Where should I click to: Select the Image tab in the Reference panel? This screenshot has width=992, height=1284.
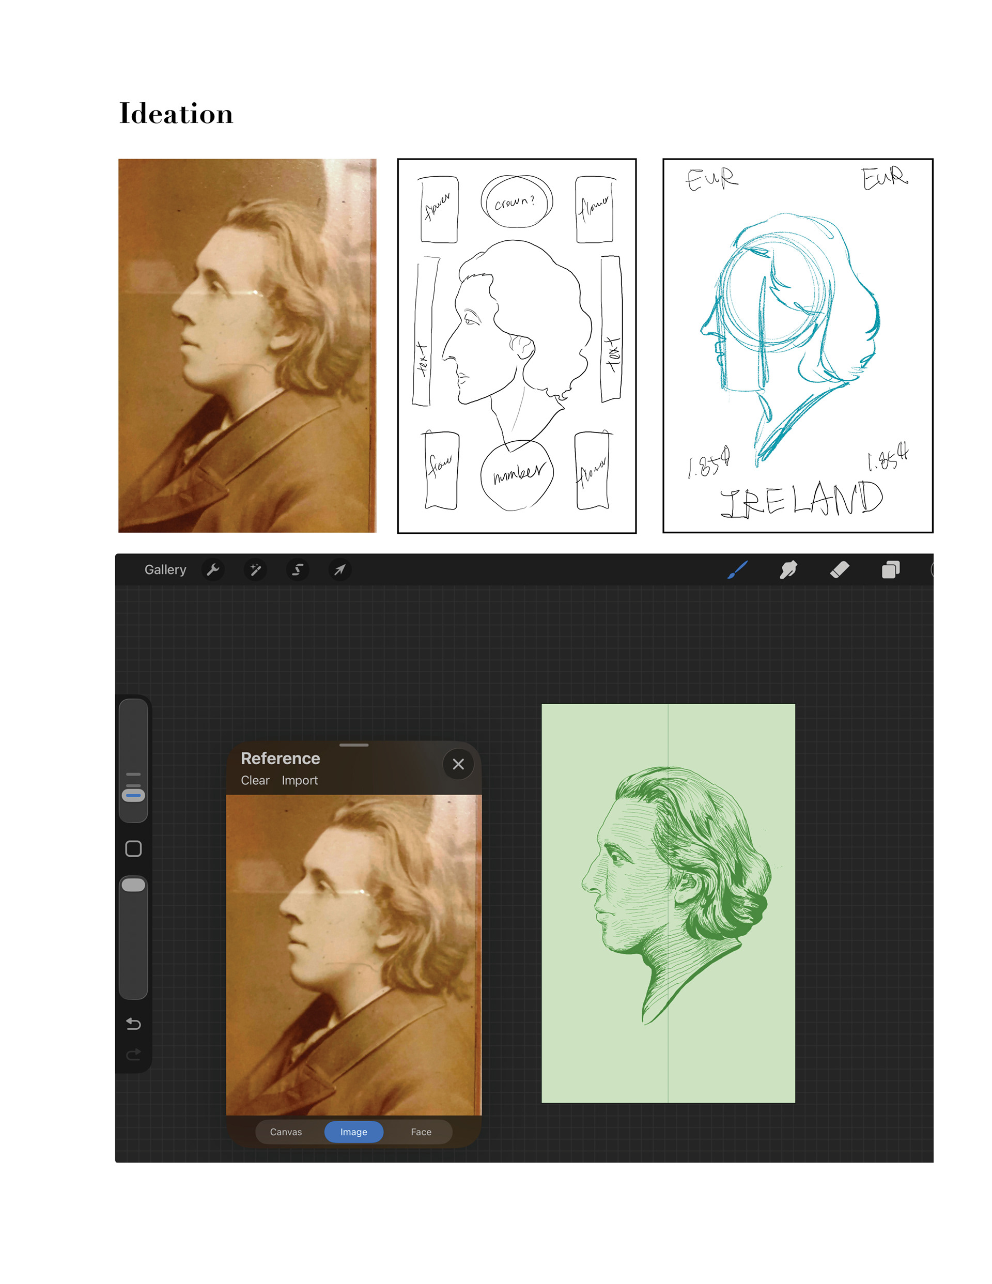[x=353, y=1132]
